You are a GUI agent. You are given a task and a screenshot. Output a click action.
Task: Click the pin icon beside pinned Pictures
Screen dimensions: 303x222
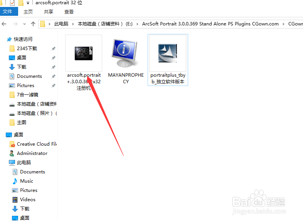(54, 86)
